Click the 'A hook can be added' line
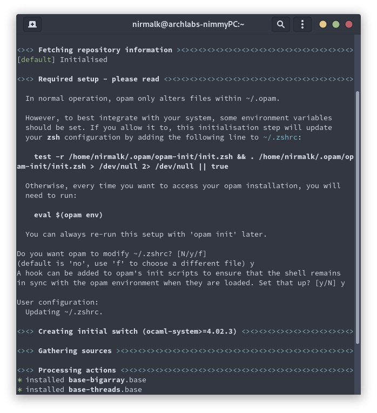This screenshot has width=377, height=413. pyautogui.click(x=179, y=273)
